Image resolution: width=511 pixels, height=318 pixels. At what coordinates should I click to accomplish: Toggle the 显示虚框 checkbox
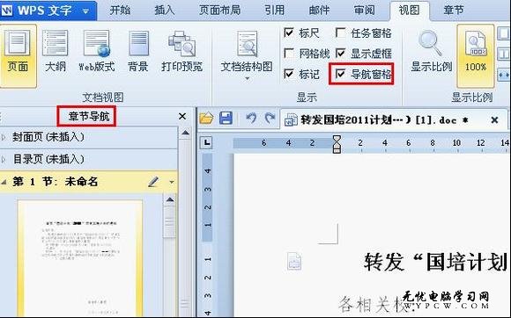(341, 54)
